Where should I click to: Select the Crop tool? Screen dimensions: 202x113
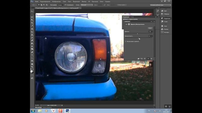coord(32,23)
